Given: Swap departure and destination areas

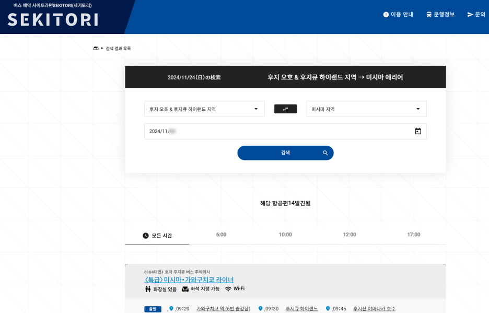Looking at the screenshot, I should click(285, 109).
